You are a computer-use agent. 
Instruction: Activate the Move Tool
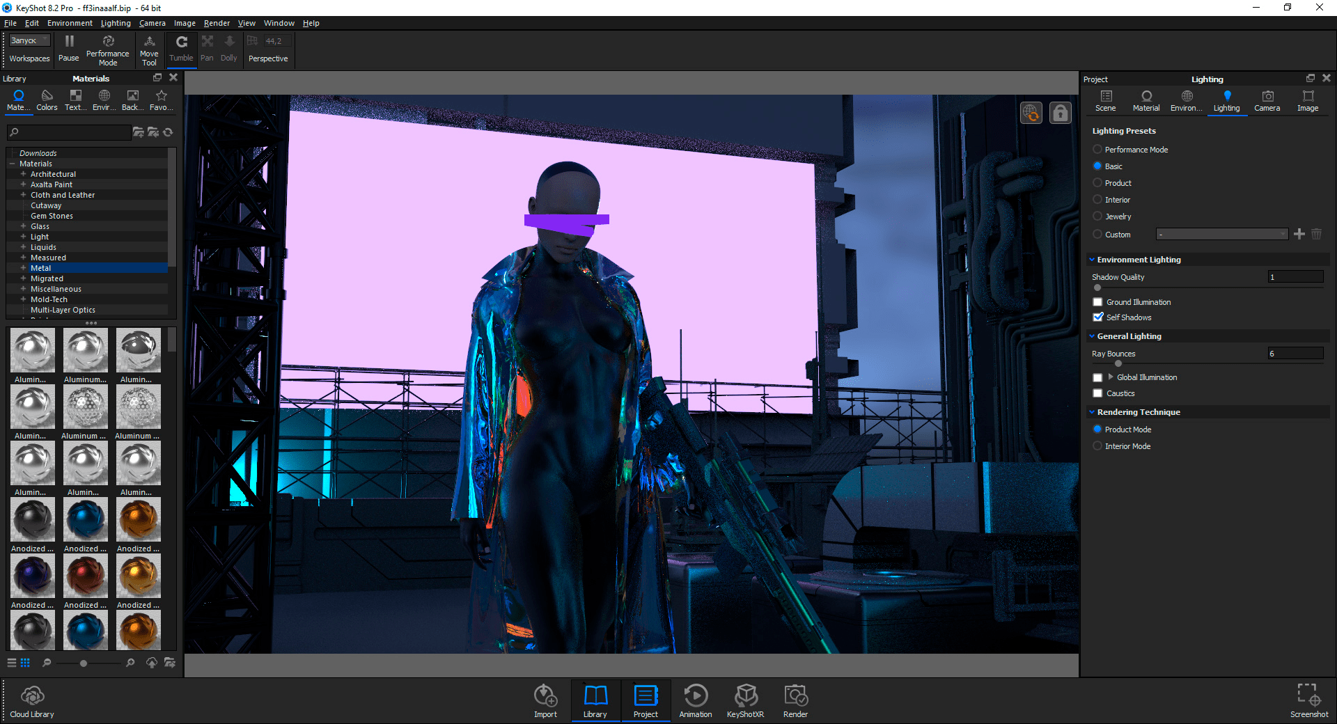149,50
